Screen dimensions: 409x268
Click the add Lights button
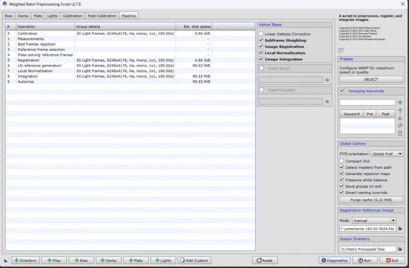(163, 260)
